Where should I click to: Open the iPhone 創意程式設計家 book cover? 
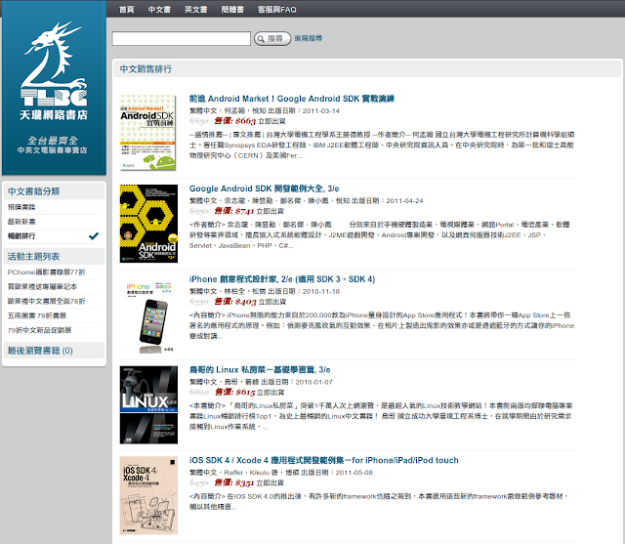click(149, 316)
